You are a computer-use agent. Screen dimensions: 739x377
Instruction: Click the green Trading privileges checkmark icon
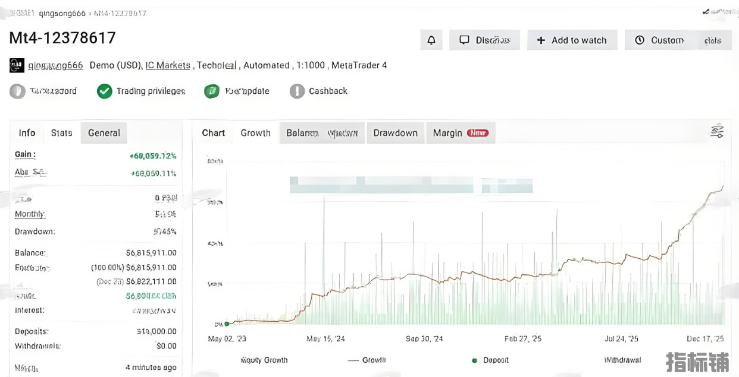pos(105,91)
